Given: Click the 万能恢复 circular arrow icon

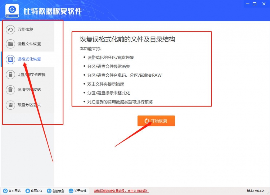Looking at the screenshot, I should pyautogui.click(x=10, y=30).
